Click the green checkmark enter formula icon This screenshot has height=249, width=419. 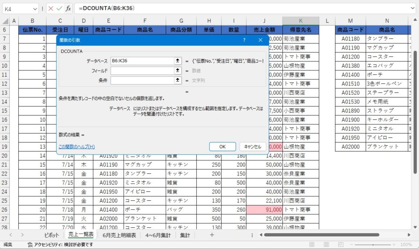pyautogui.click(x=59, y=8)
